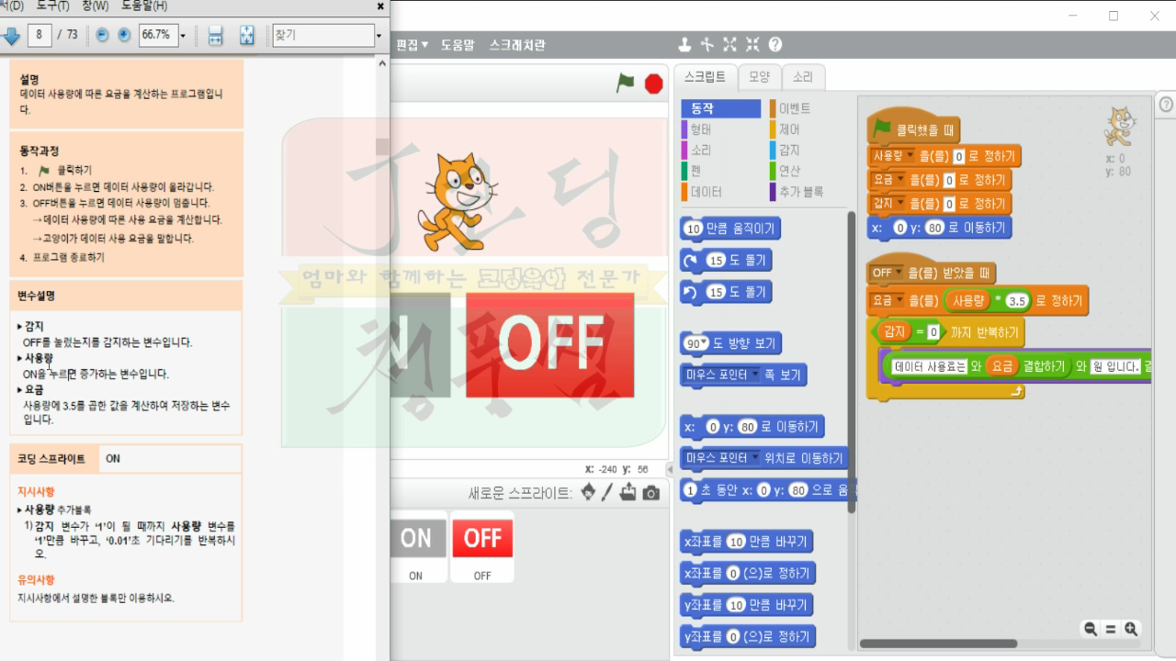The height and width of the screenshot is (661, 1176).
Task: Close the PDF viewer toolbar with the X
Action: (381, 6)
